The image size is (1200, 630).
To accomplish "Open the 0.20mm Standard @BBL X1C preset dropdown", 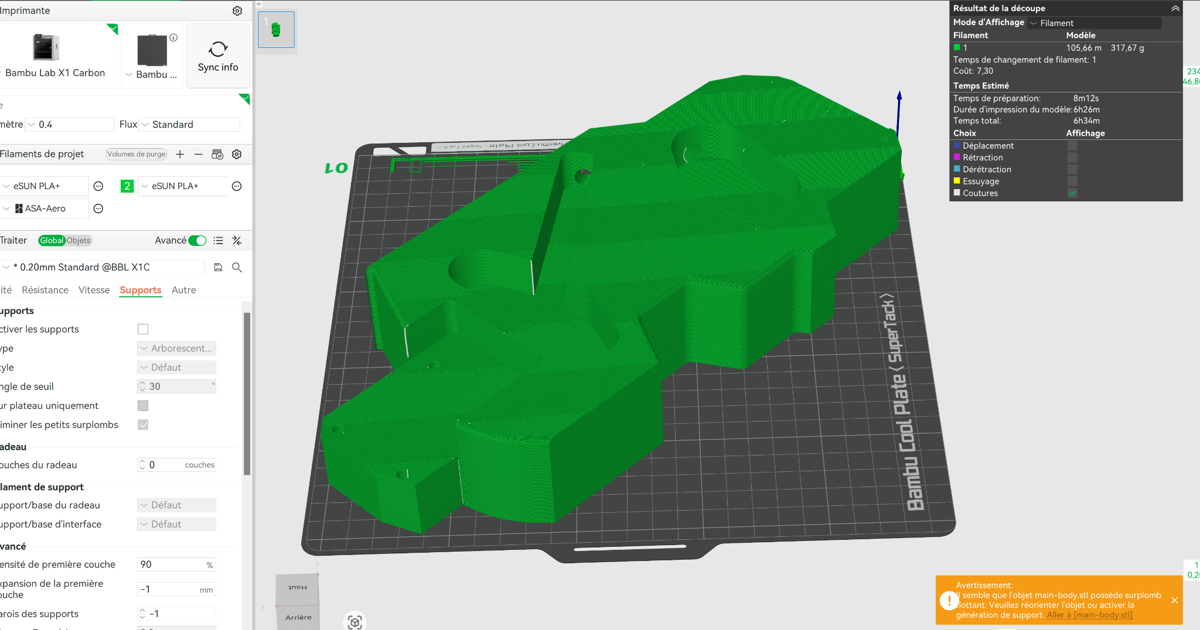I will pyautogui.click(x=103, y=267).
